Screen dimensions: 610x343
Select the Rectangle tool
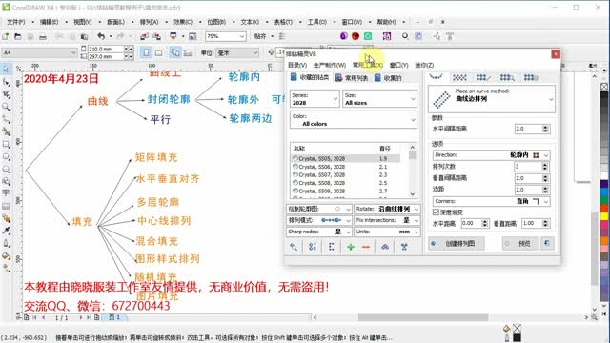pos(6,144)
